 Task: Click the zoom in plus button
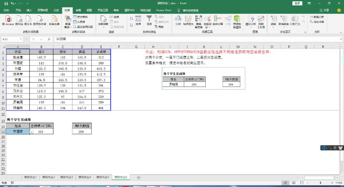coord(332,183)
